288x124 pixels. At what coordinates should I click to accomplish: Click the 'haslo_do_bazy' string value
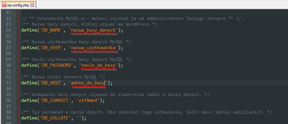pos(98,65)
